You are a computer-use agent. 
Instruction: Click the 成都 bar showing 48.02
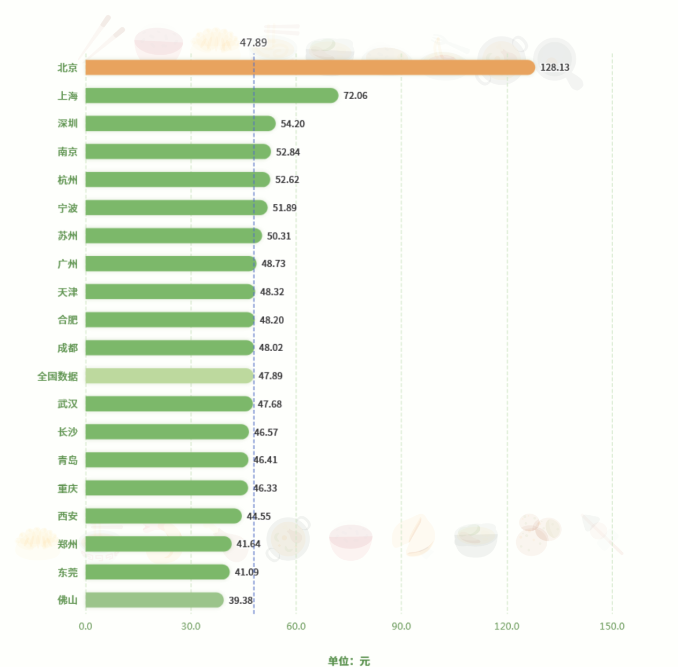click(x=170, y=348)
